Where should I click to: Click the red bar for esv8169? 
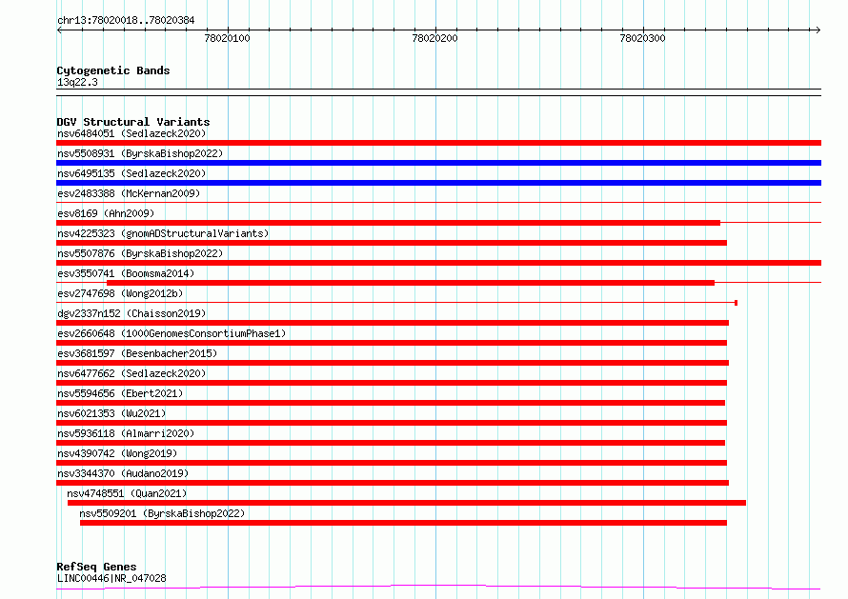pos(389,223)
